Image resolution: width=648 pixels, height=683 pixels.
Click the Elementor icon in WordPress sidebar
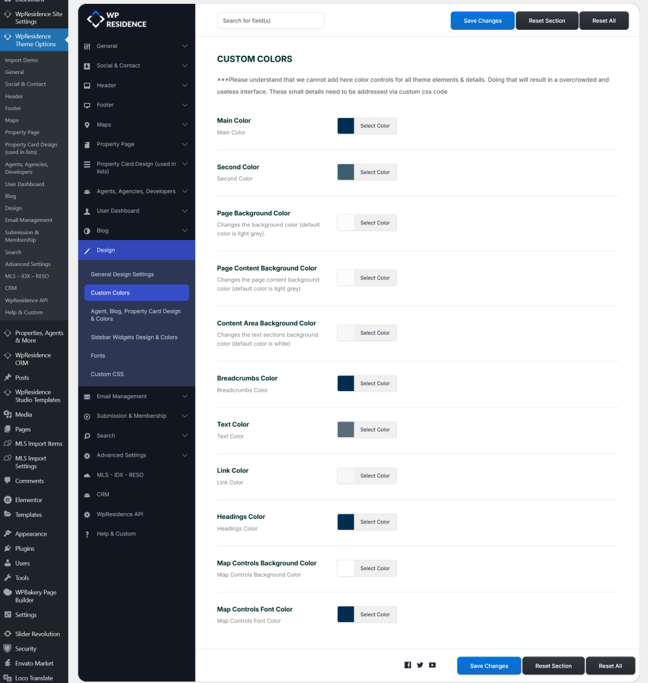pos(8,500)
